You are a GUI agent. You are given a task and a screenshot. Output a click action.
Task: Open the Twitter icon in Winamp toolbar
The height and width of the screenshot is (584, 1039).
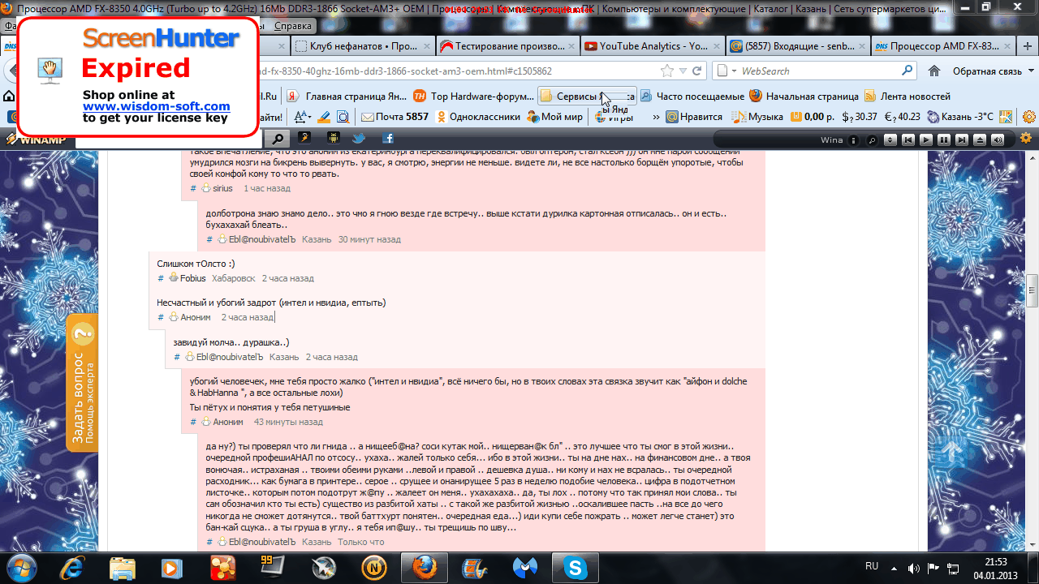(x=359, y=139)
